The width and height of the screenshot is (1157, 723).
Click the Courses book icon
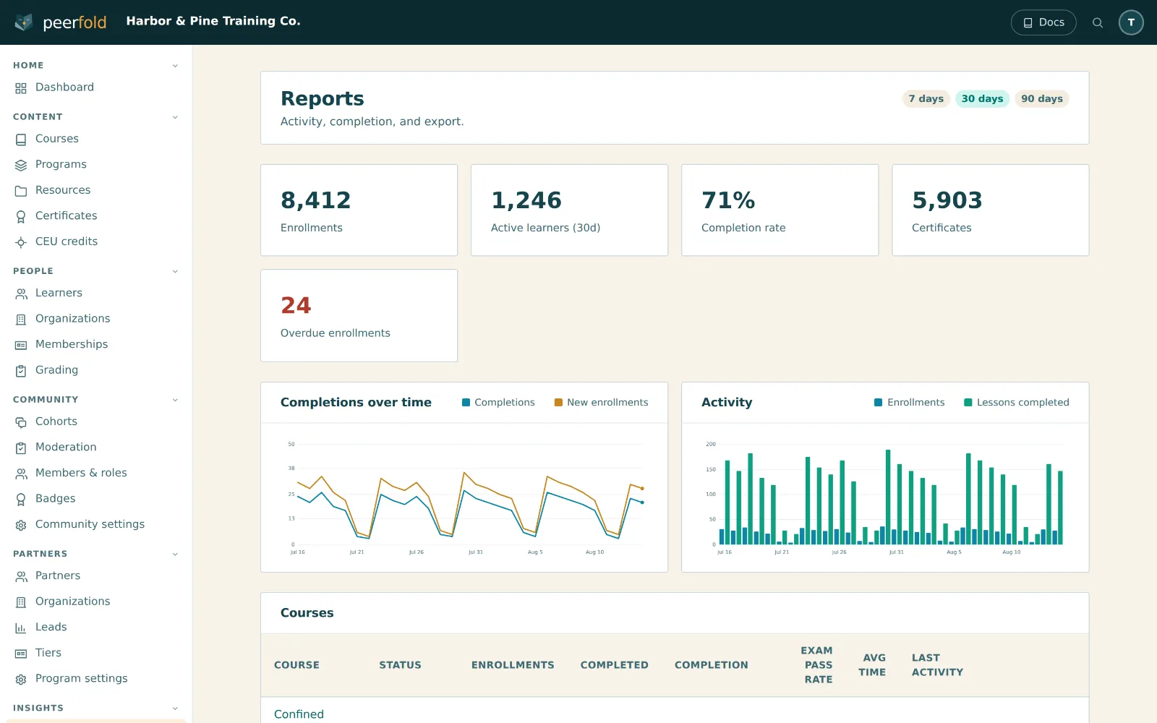[x=21, y=139]
